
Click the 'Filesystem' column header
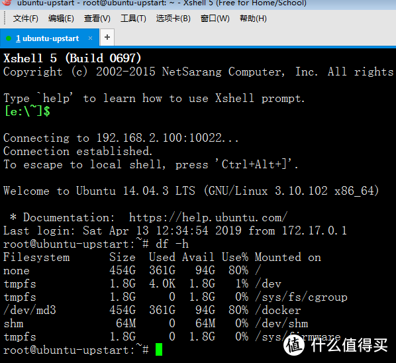click(x=36, y=258)
